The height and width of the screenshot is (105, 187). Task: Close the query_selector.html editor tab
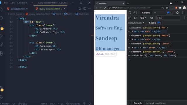coord(65,9)
